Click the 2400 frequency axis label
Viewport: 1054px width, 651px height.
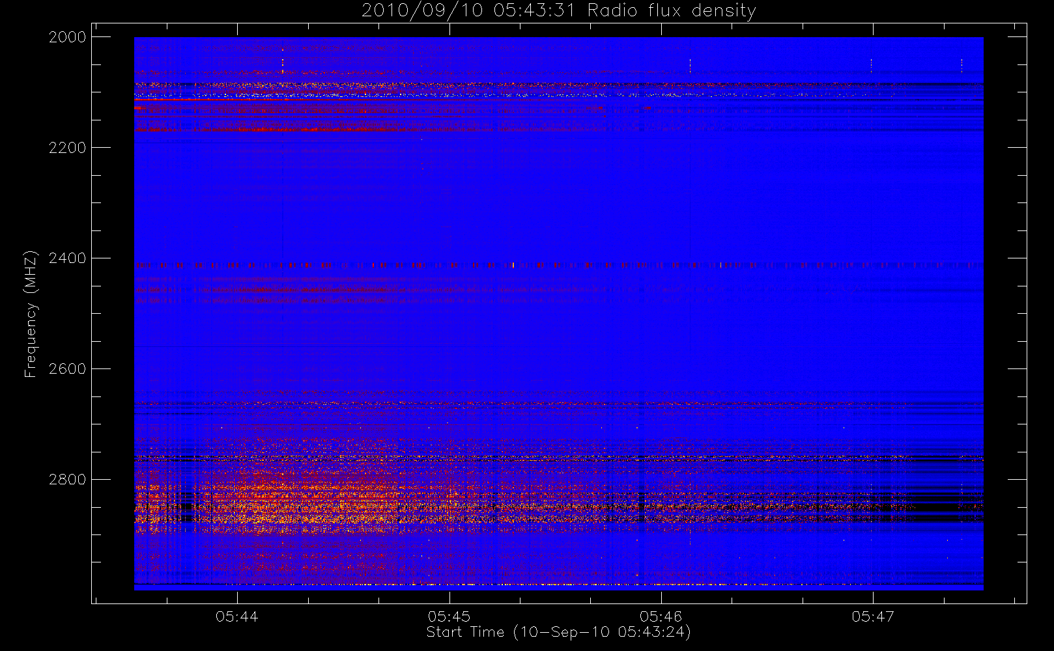click(x=68, y=258)
